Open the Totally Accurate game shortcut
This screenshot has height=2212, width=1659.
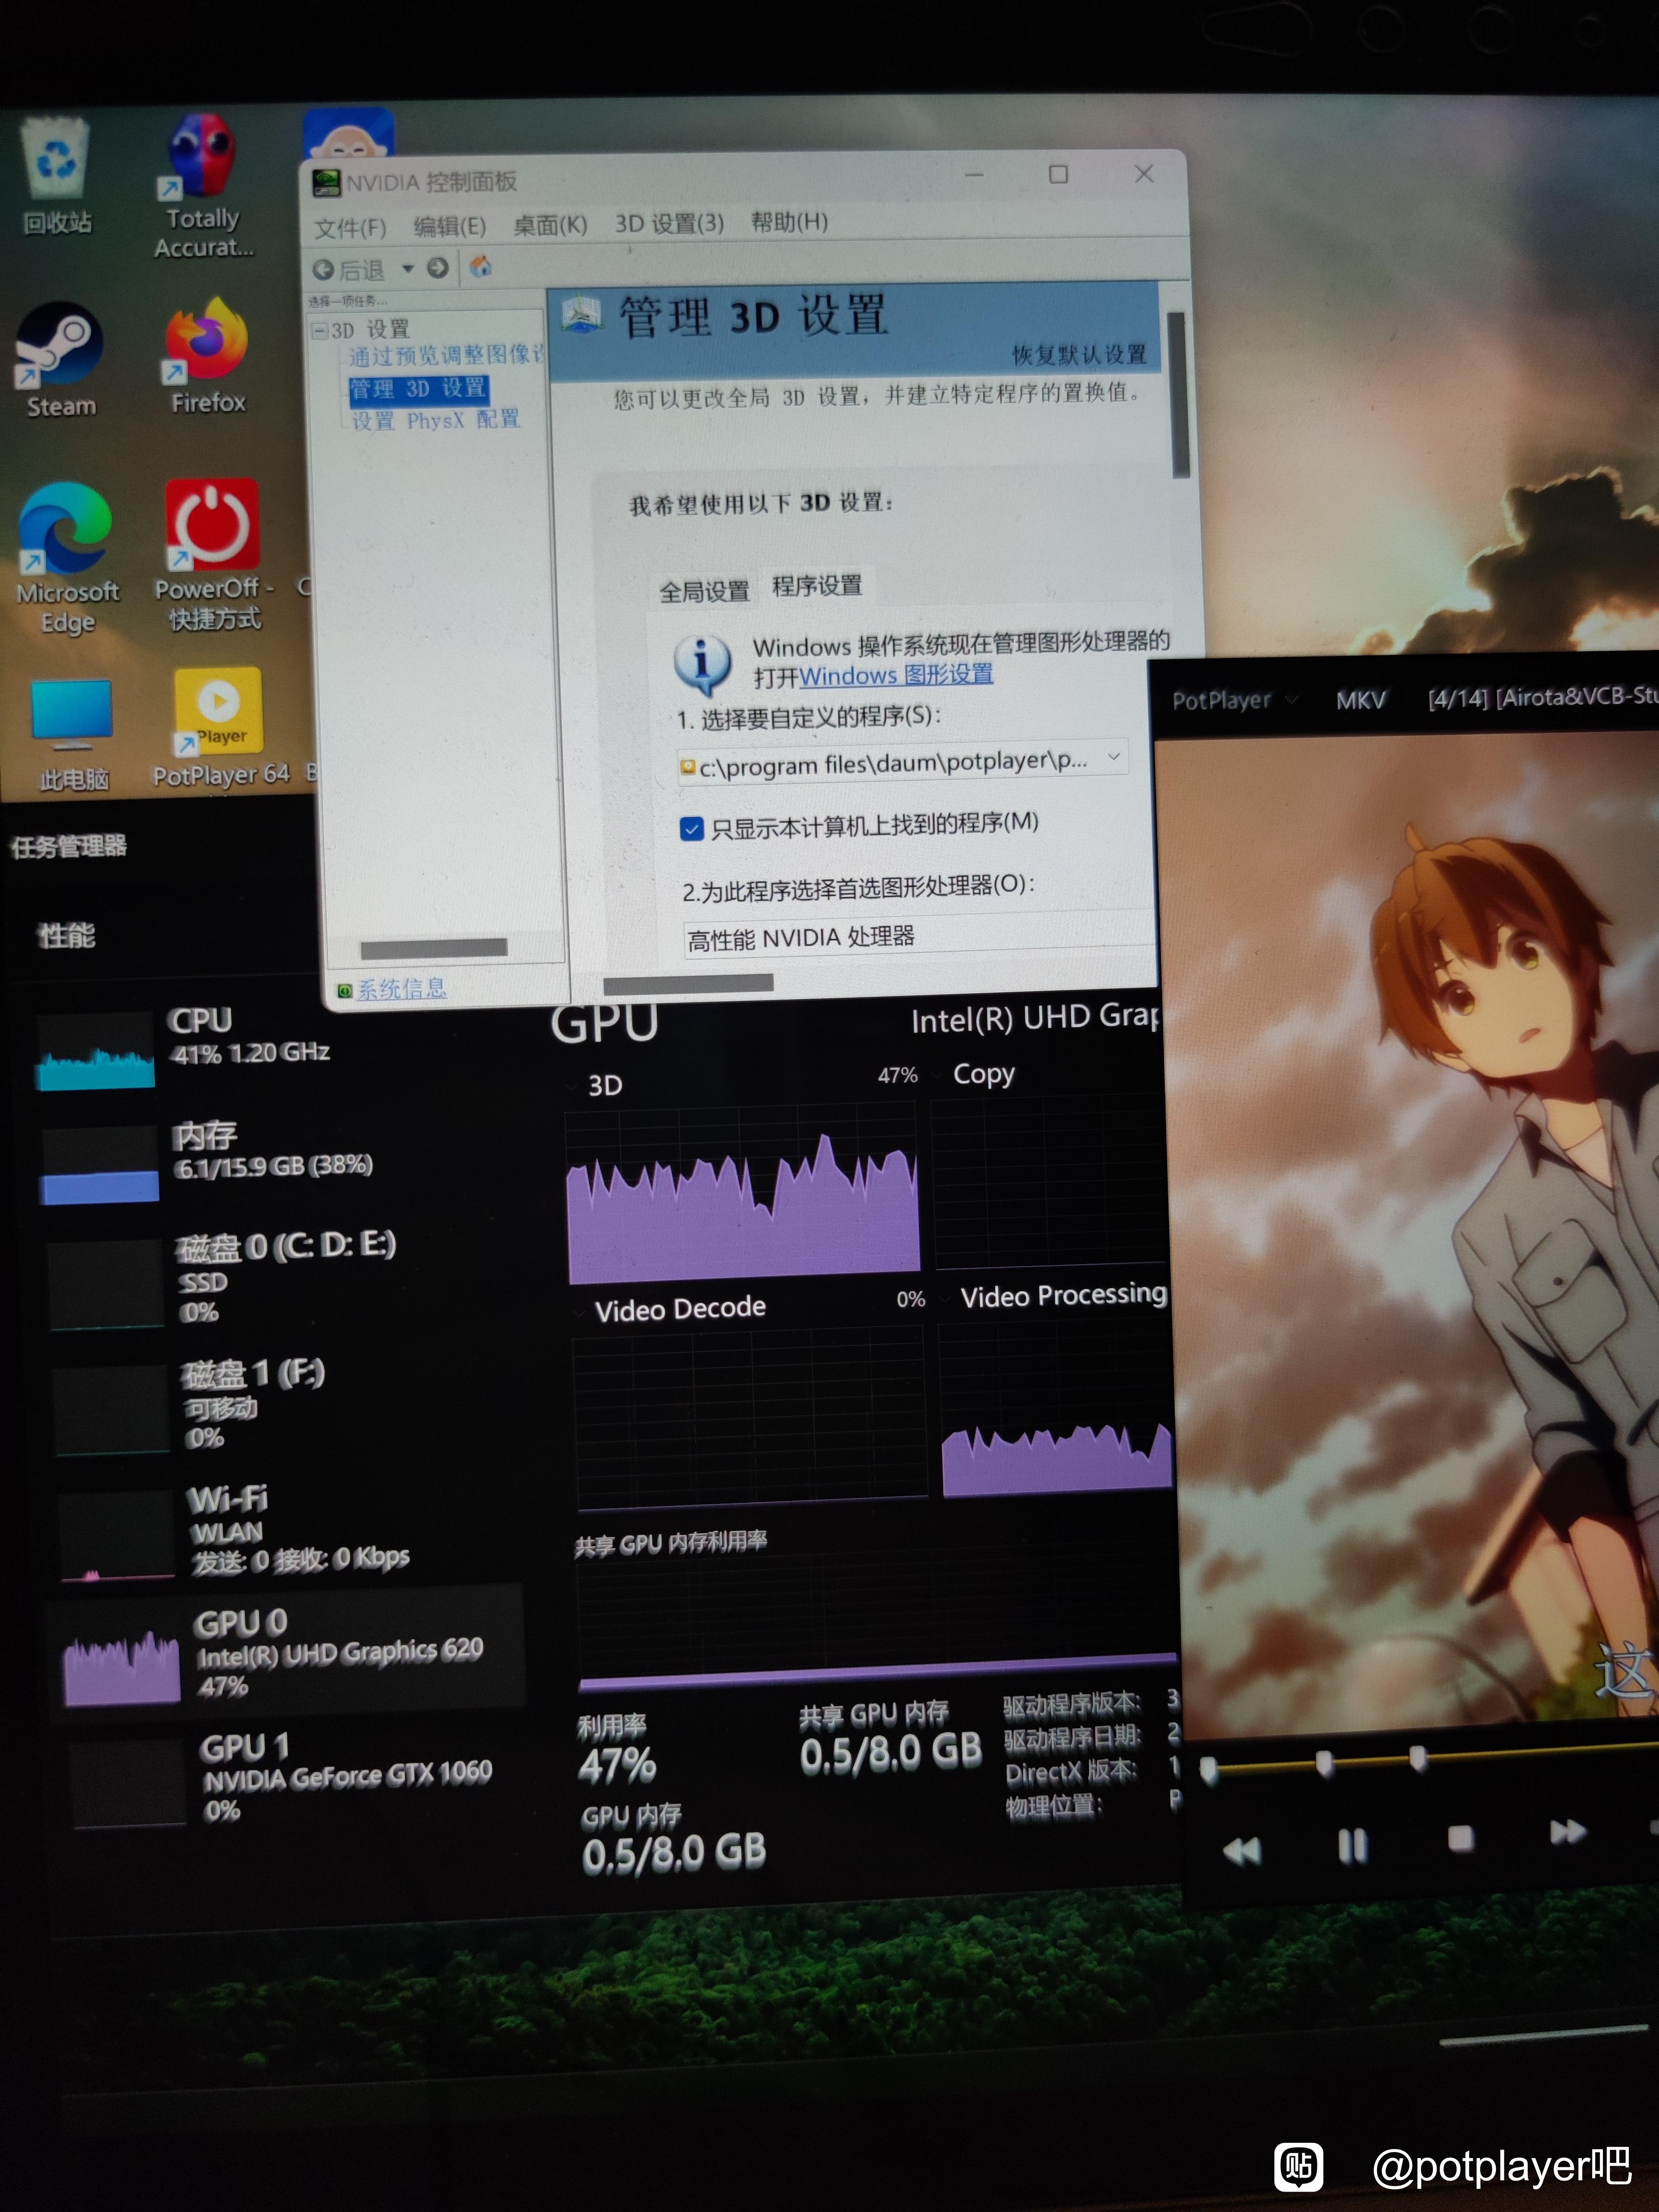pyautogui.click(x=203, y=185)
